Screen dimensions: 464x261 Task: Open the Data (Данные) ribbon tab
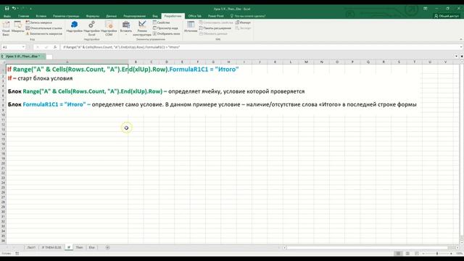111,16
